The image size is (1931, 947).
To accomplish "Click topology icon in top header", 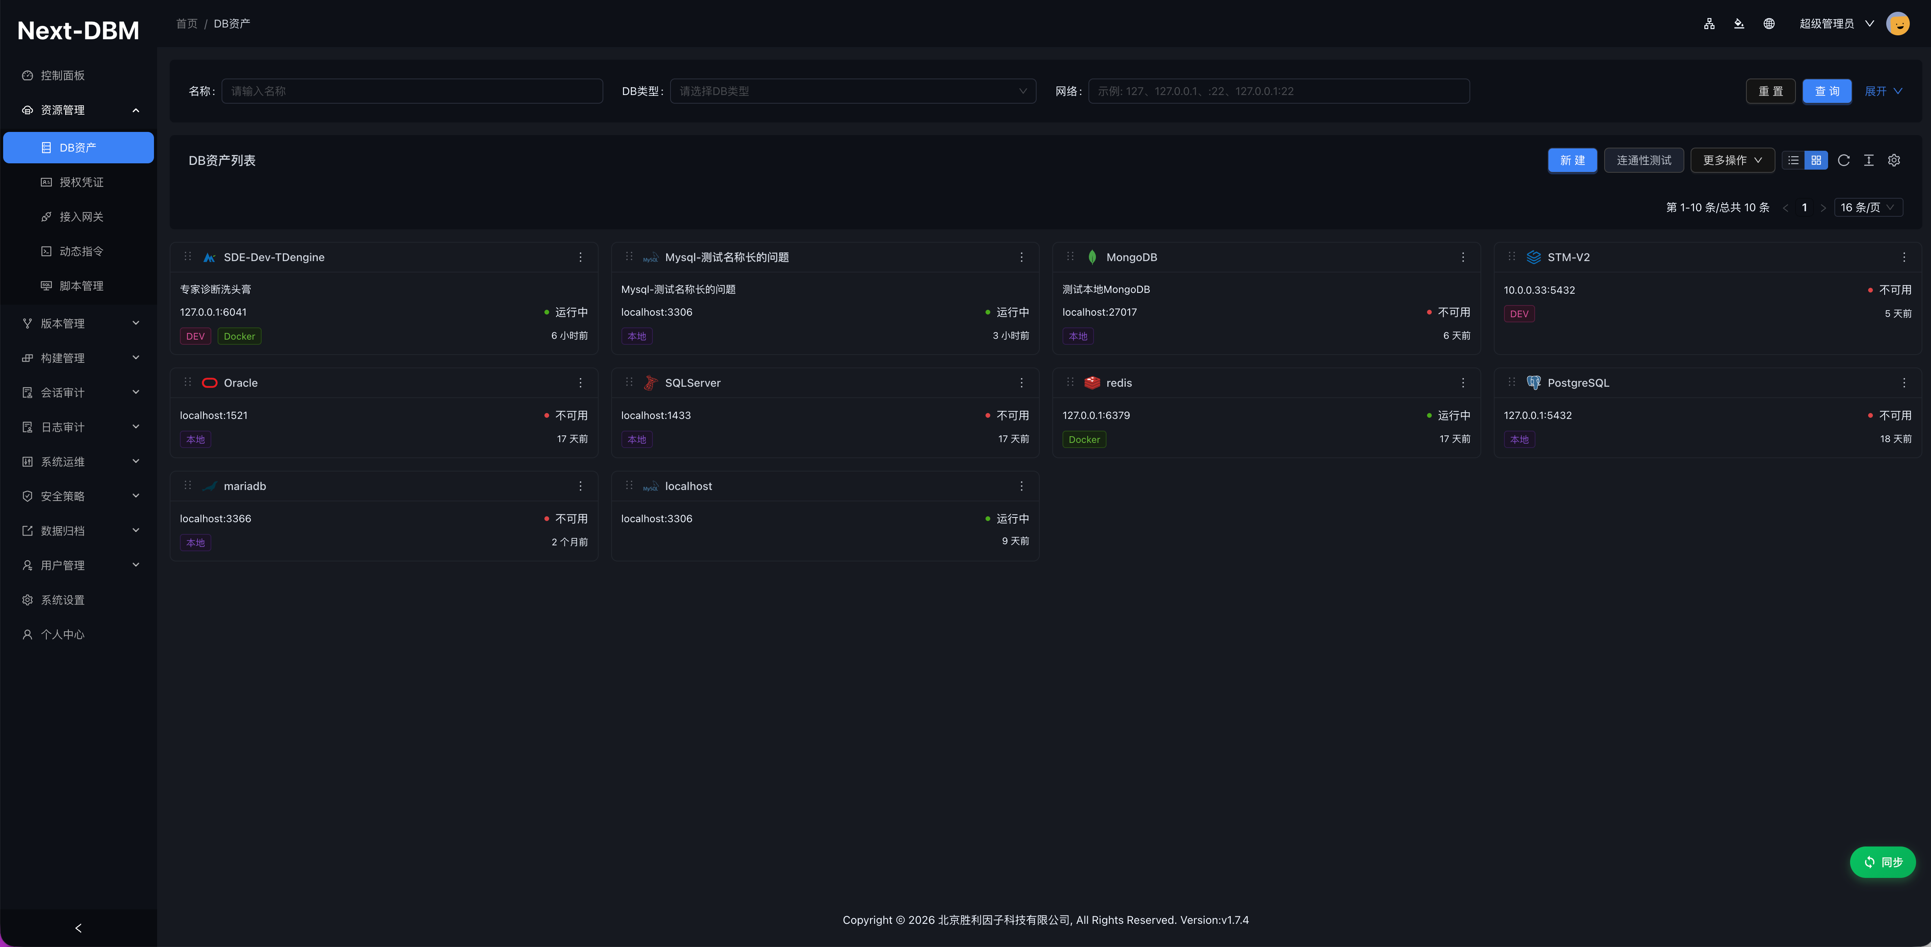I will [x=1709, y=24].
